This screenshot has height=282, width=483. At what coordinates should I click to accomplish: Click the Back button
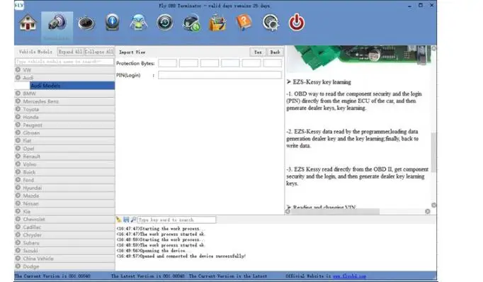275,52
